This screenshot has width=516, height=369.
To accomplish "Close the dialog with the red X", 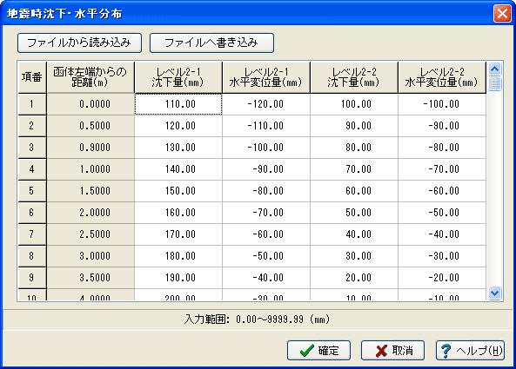I will tap(502, 14).
